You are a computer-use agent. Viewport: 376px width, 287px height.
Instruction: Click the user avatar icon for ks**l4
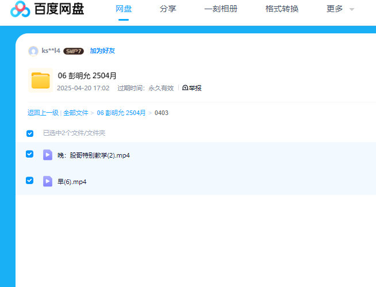click(33, 51)
